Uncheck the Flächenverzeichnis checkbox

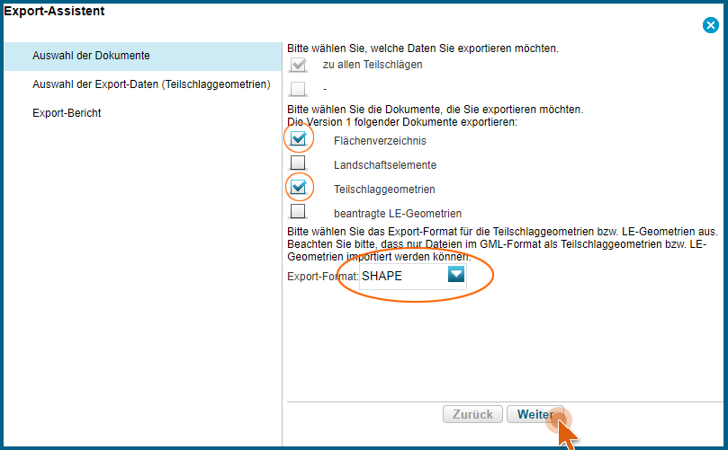click(x=298, y=138)
